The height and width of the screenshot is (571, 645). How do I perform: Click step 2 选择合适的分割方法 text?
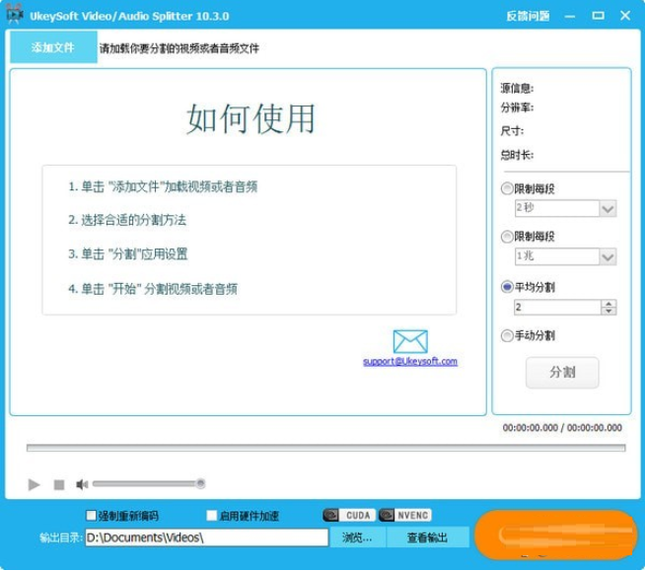coord(127,220)
